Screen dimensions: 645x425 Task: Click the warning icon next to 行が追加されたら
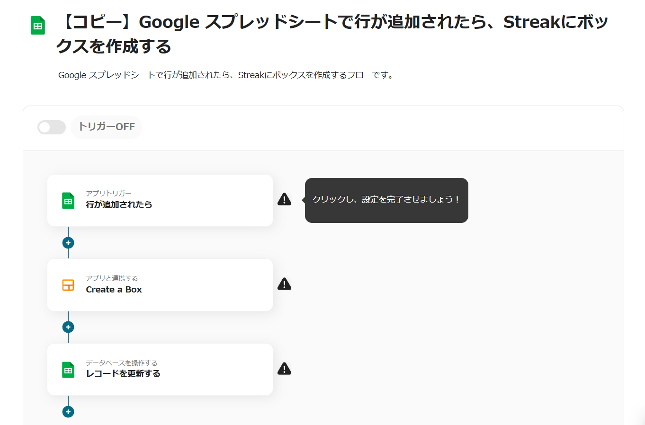click(284, 199)
